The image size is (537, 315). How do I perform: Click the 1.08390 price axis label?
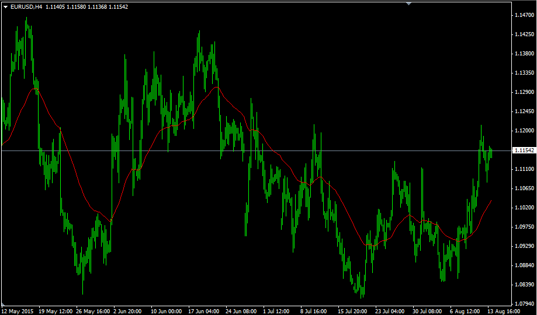524,285
